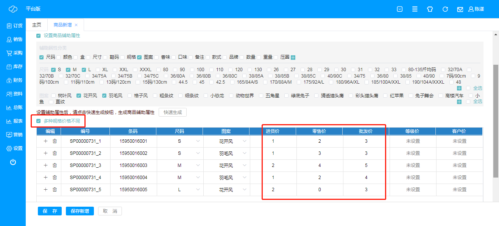Open user menu 陈漾
Screen dimensions: 499x226
476,9
